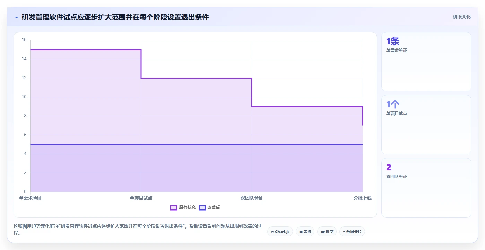The width and height of the screenshot is (485, 250).
Task: Click the 单项目试点 x-axis label
Action: point(141,198)
